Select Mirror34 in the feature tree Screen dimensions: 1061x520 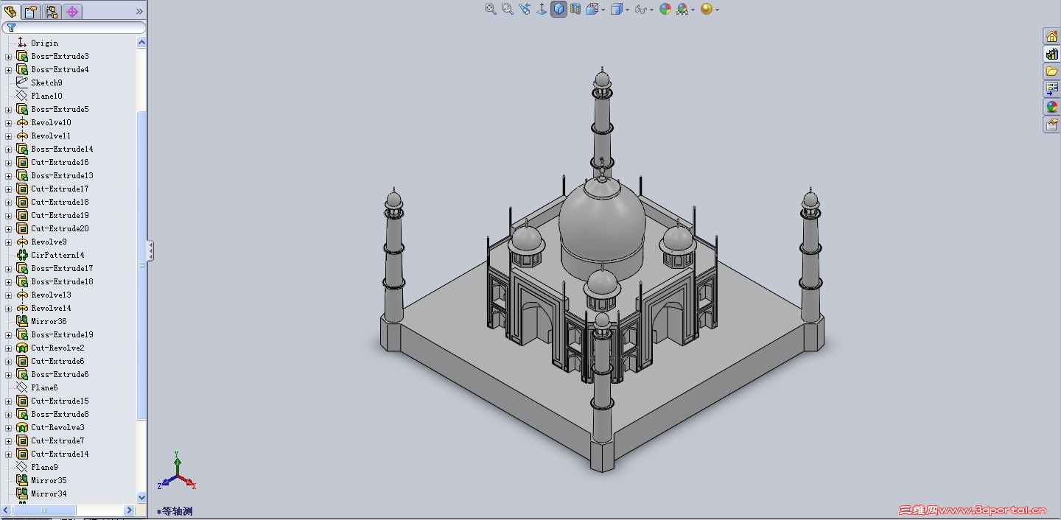point(49,493)
